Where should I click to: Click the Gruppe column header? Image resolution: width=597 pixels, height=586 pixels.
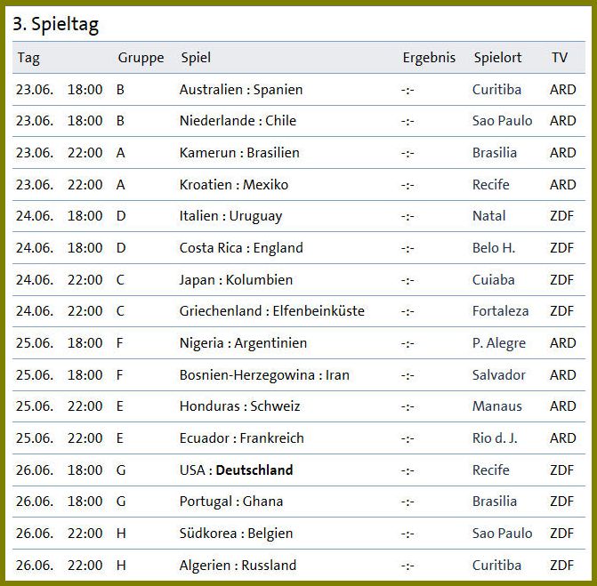(x=141, y=58)
